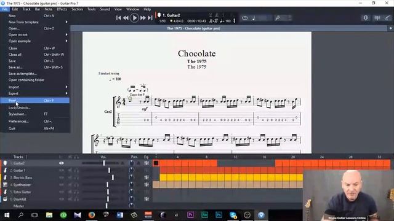The width and height of the screenshot is (394, 221).
Task: Open the mixer/instrument view icon
Action: 377,18
